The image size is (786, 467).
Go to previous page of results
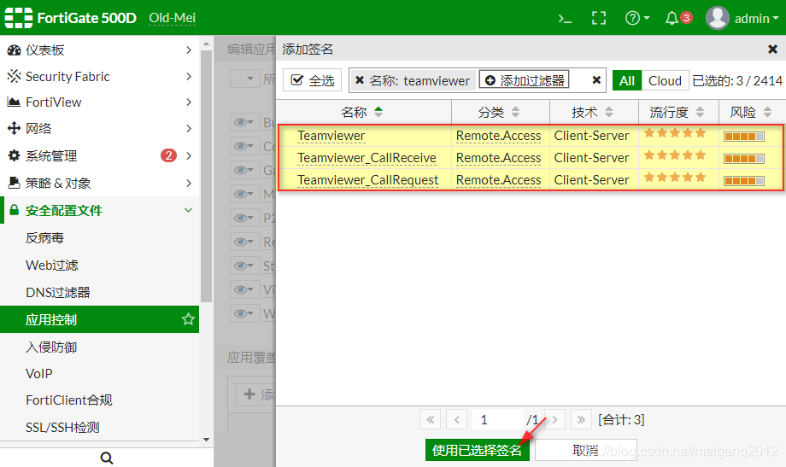457,419
